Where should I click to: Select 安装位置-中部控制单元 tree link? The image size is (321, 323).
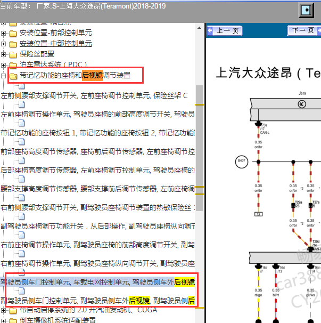(56, 44)
